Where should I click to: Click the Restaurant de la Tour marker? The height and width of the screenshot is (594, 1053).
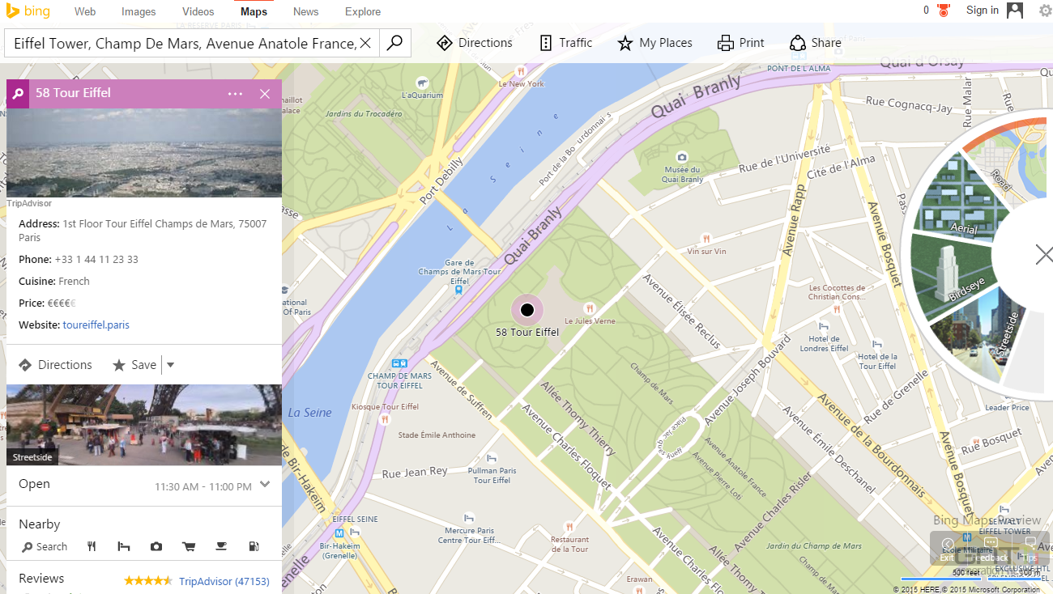coord(569,526)
